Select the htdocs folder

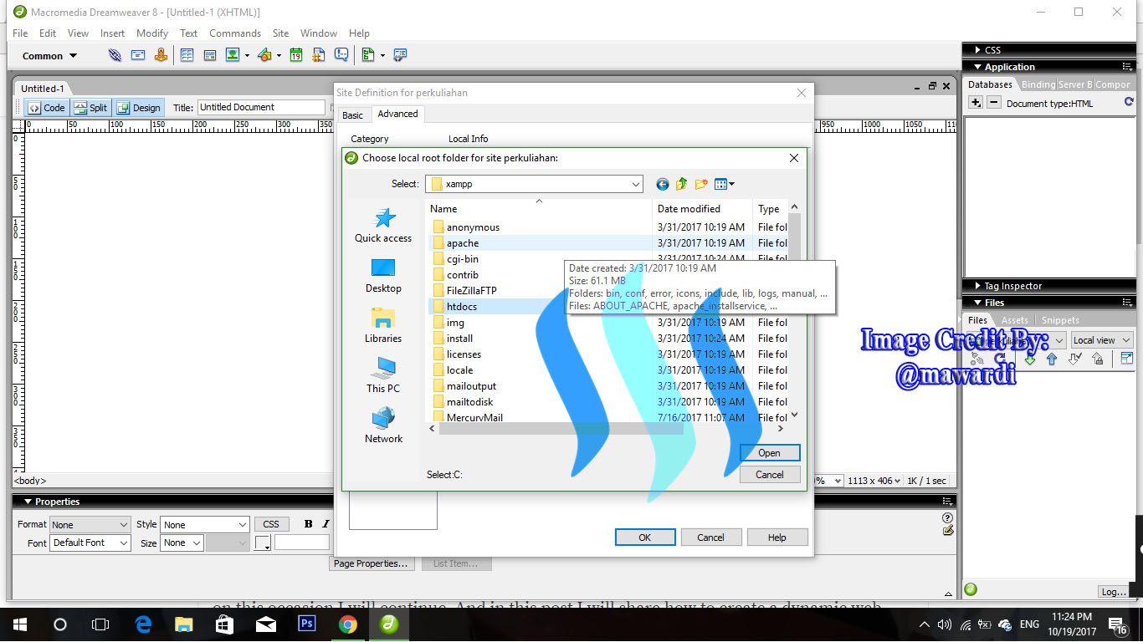coord(461,307)
